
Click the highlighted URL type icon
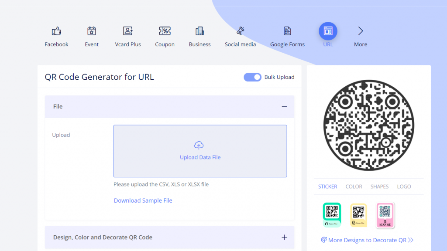coord(327,31)
